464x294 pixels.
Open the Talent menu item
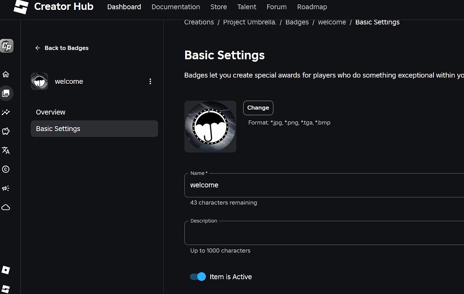247,7
